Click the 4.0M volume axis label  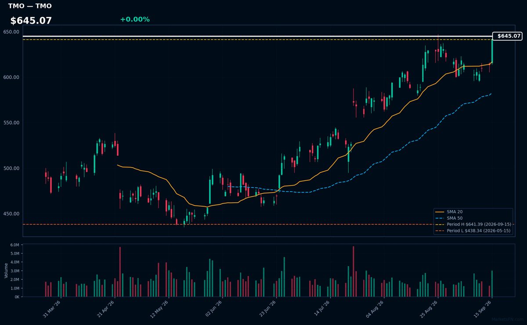point(14,262)
